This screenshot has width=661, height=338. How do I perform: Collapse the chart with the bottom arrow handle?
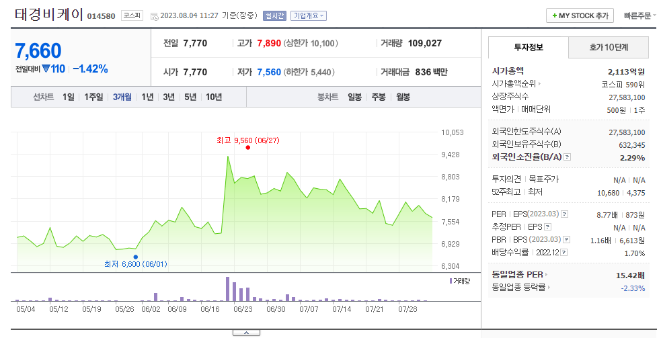pos(246,333)
